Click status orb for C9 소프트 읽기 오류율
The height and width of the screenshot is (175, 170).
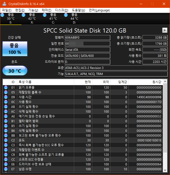click(6, 155)
